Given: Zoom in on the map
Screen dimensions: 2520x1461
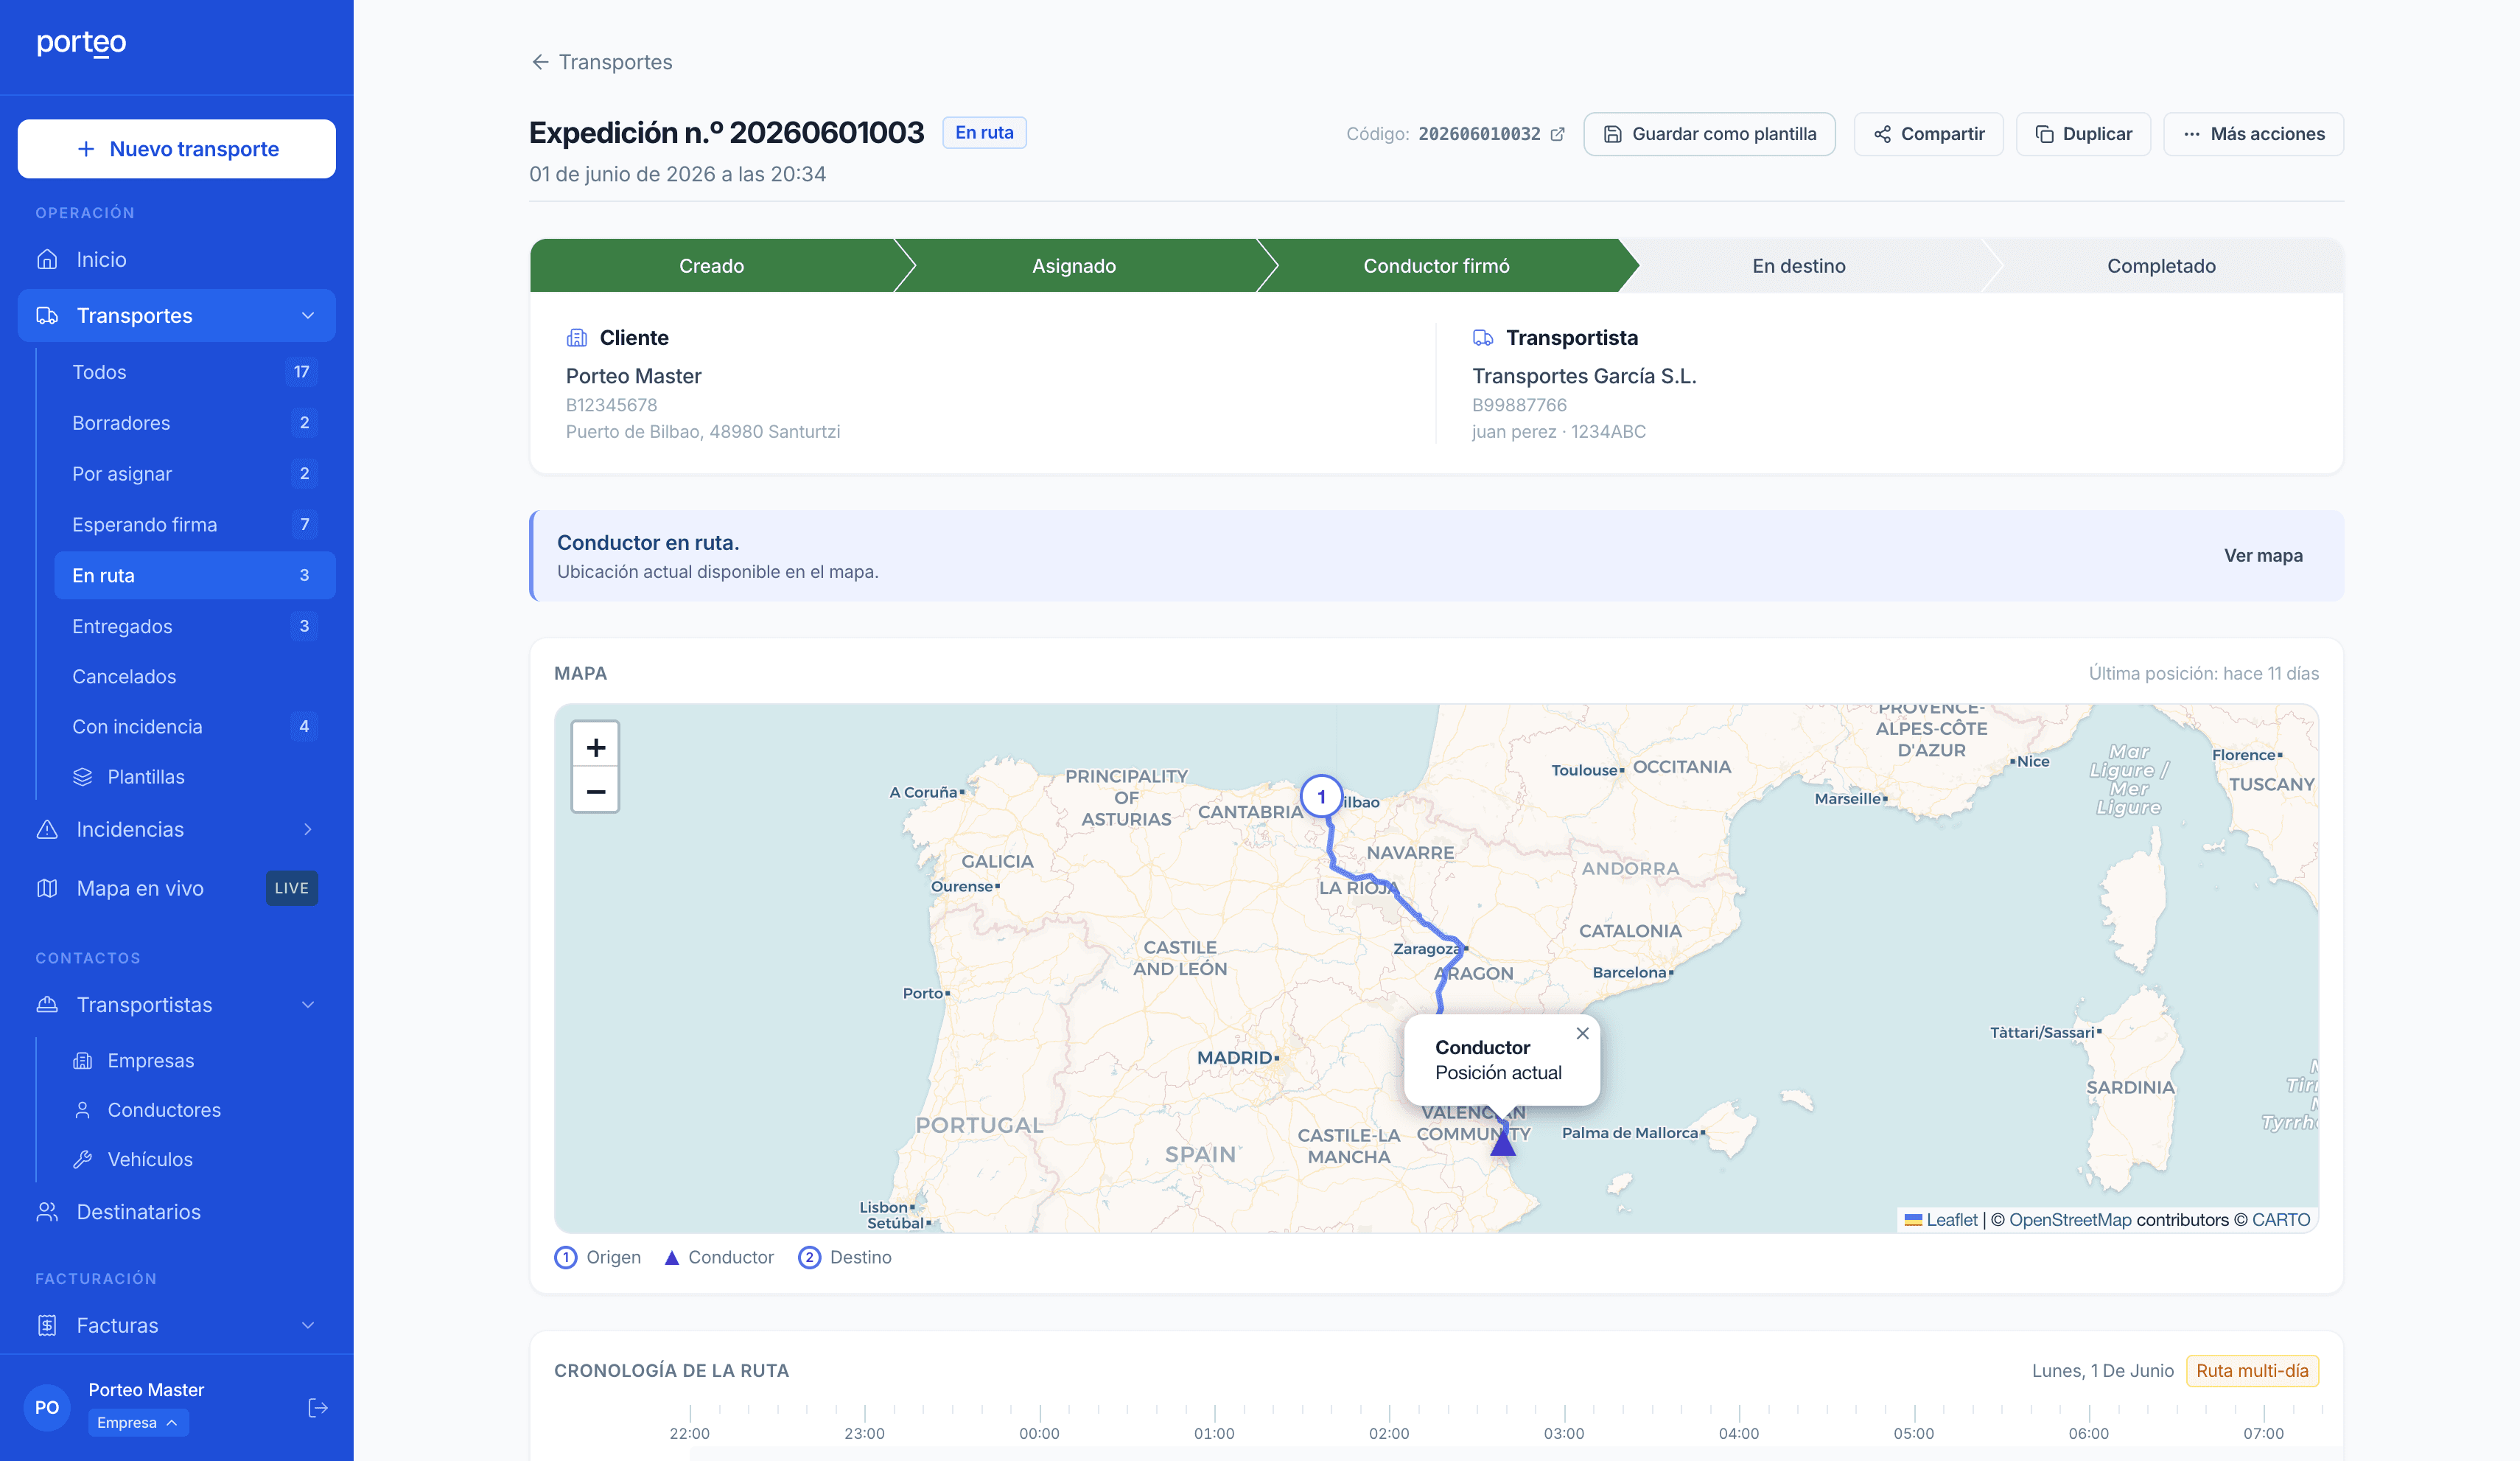Looking at the screenshot, I should click(x=596, y=747).
